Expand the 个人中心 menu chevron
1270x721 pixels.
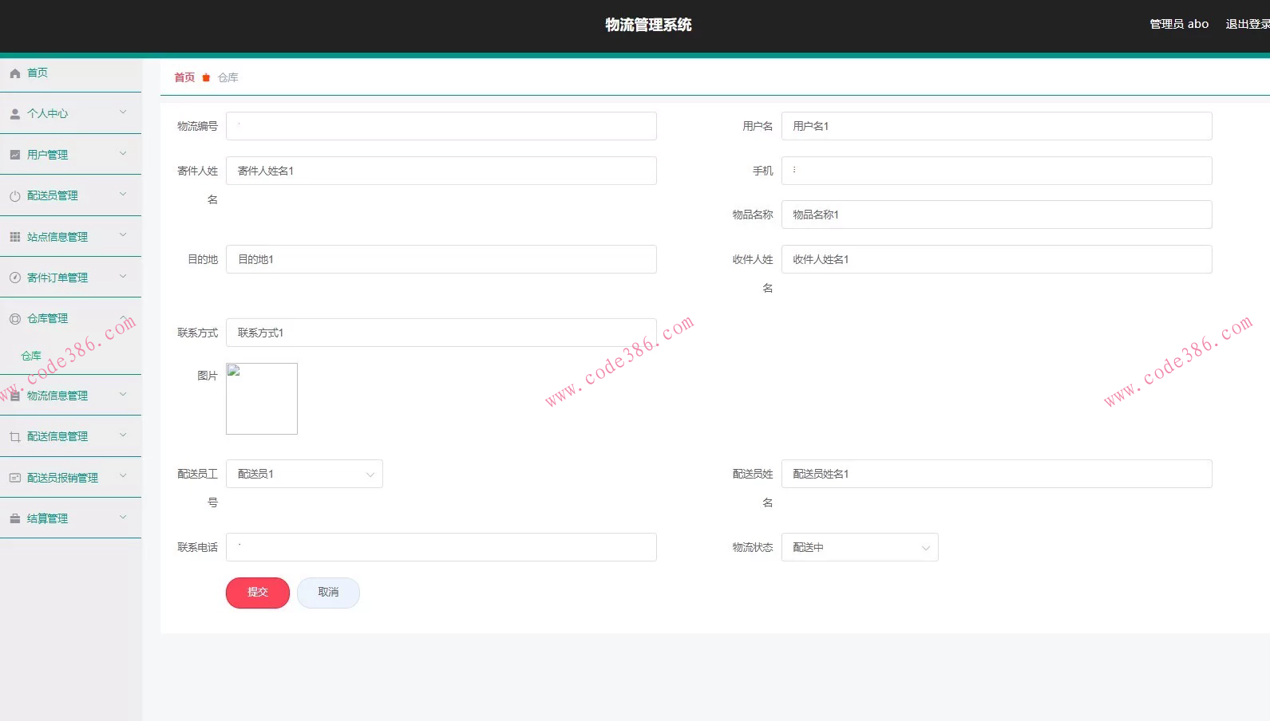pyautogui.click(x=123, y=112)
